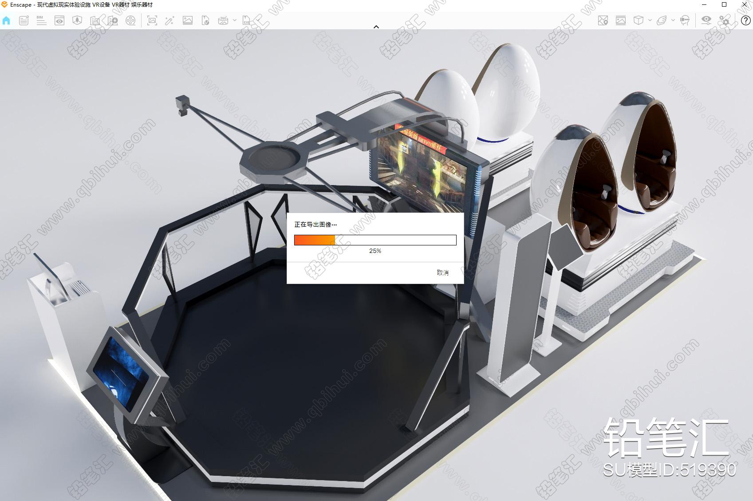Open visual settings eye icon

click(x=706, y=20)
